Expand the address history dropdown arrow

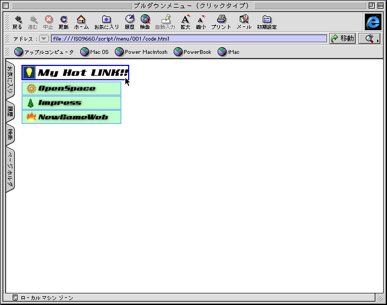[44, 38]
